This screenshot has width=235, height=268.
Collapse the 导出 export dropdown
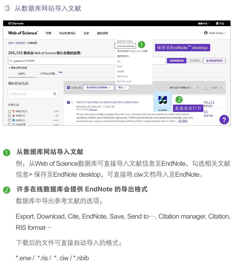pos(122,88)
